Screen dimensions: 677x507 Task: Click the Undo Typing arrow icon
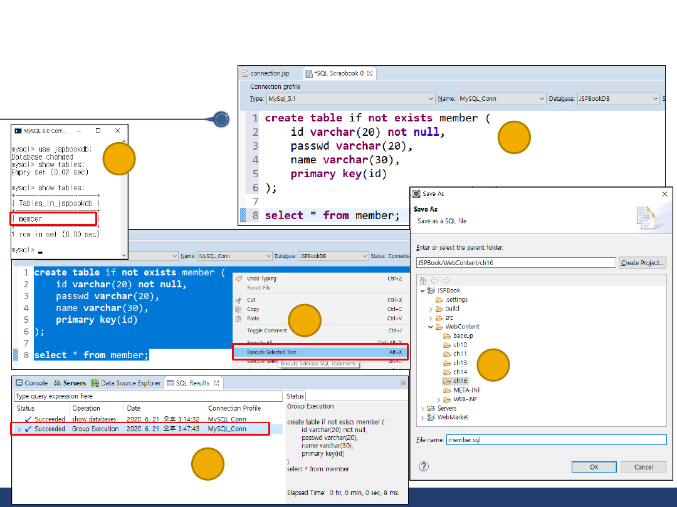tap(238, 279)
